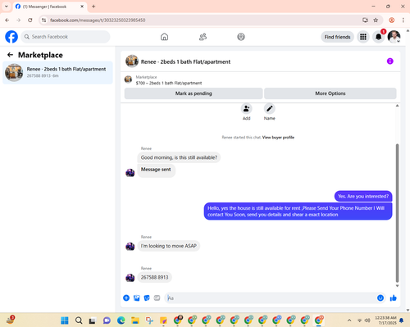Screen dimensions: 410x327
Task: Click the sticker icon in composer
Action: 147,298
